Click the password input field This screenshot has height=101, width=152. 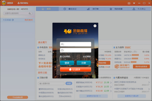click(75, 50)
